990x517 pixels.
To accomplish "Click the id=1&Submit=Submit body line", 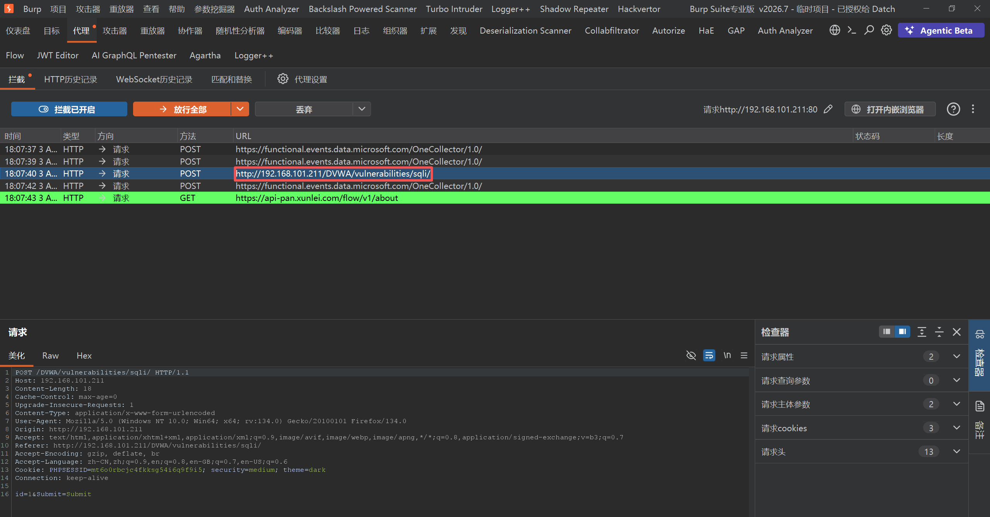I will [53, 494].
